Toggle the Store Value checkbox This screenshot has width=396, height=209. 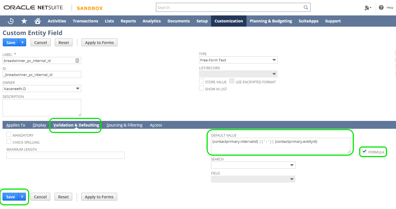point(201,81)
